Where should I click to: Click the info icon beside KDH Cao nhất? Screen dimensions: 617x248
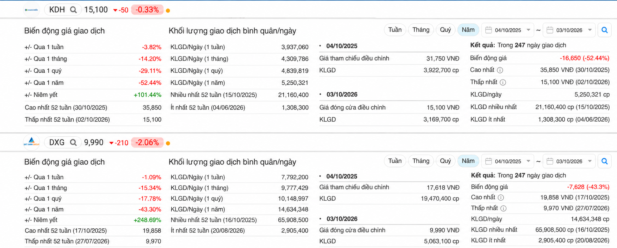coord(500,70)
